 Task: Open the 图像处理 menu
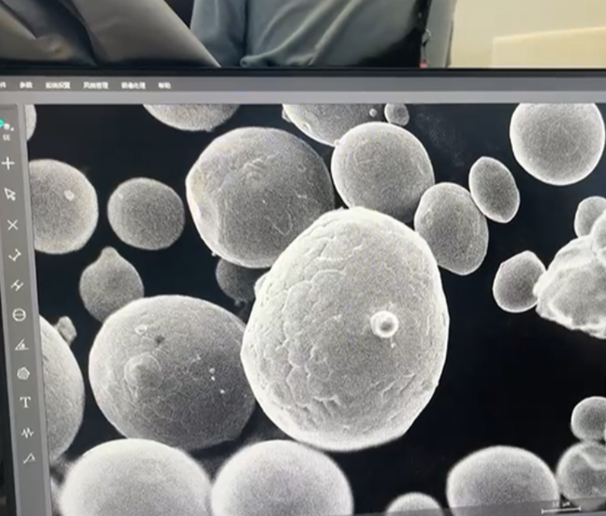click(x=133, y=86)
